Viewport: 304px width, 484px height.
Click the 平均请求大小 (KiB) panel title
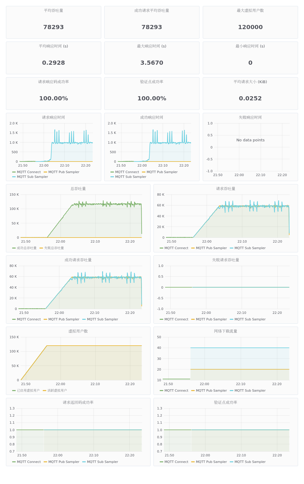click(x=250, y=82)
